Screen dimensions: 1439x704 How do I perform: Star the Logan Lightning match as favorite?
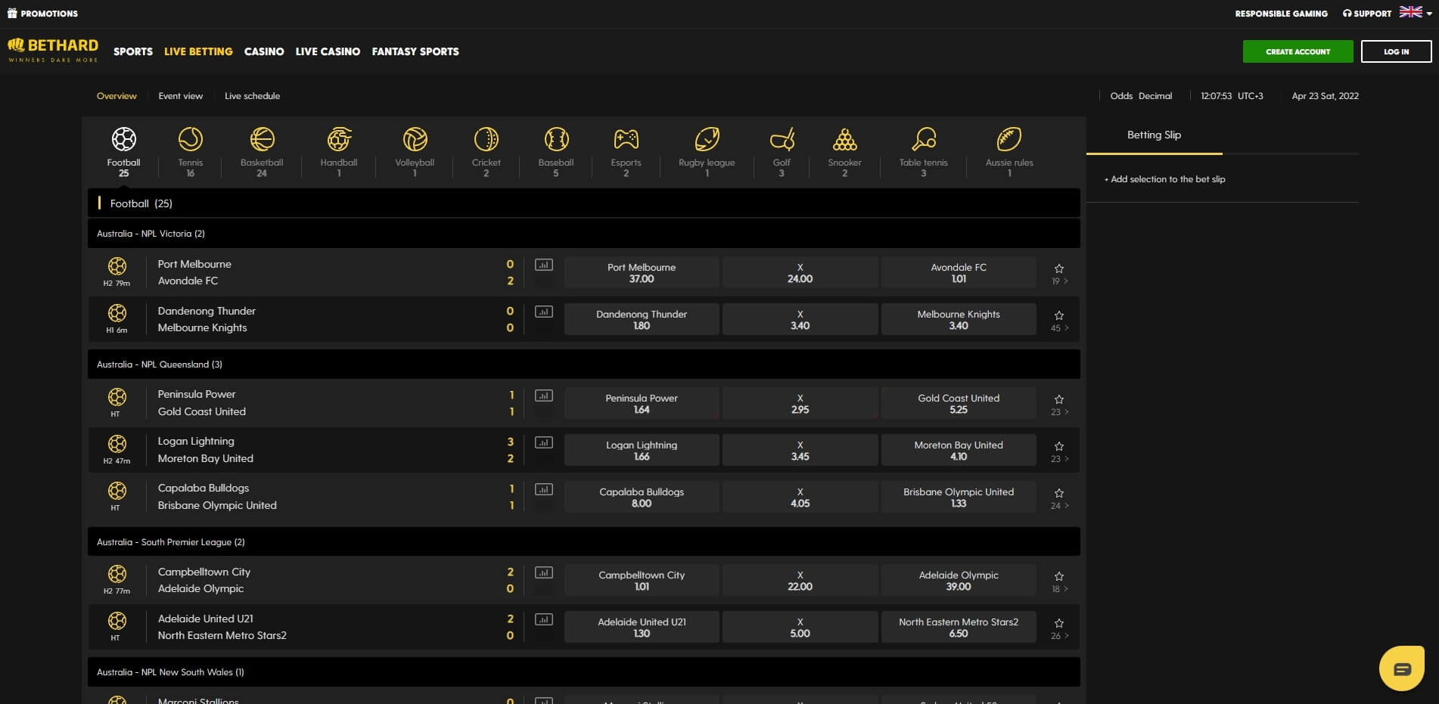click(x=1058, y=445)
